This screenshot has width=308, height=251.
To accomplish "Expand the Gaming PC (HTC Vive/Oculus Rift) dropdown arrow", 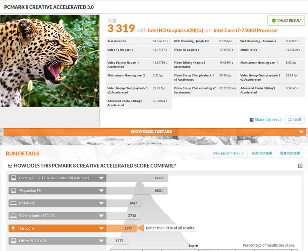I will [101, 178].
